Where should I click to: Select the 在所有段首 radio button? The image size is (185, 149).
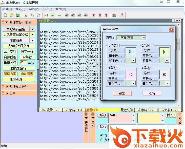pos(102,140)
